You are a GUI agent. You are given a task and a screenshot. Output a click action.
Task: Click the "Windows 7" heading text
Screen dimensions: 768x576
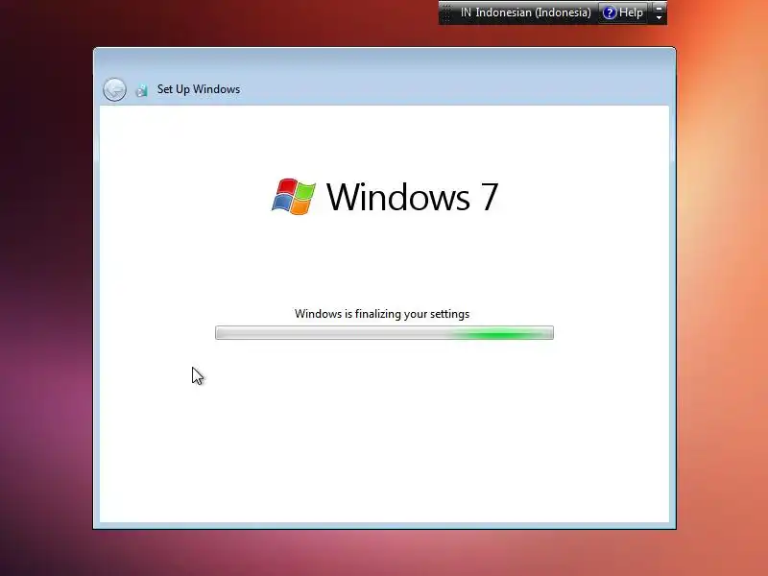(x=412, y=197)
